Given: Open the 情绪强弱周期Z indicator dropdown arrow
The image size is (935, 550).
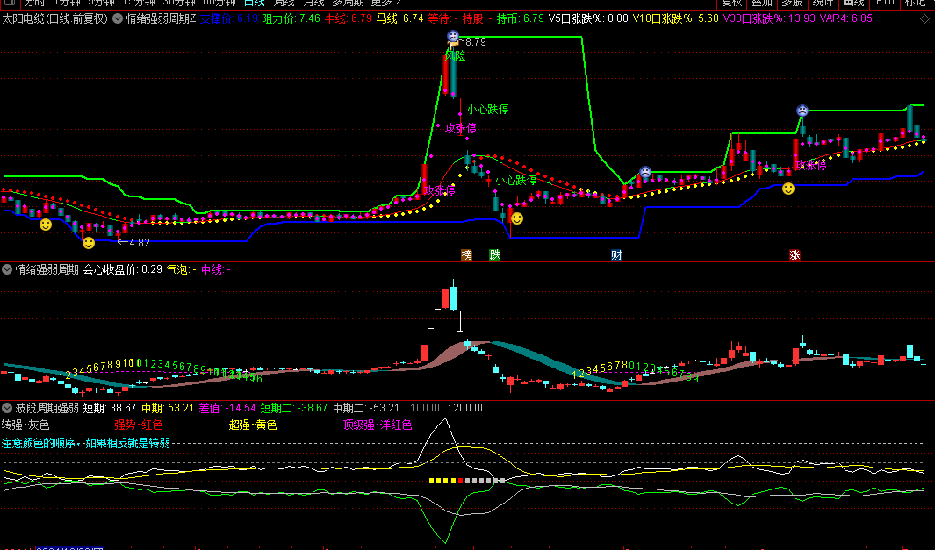Looking at the screenshot, I should pyautogui.click(x=118, y=18).
